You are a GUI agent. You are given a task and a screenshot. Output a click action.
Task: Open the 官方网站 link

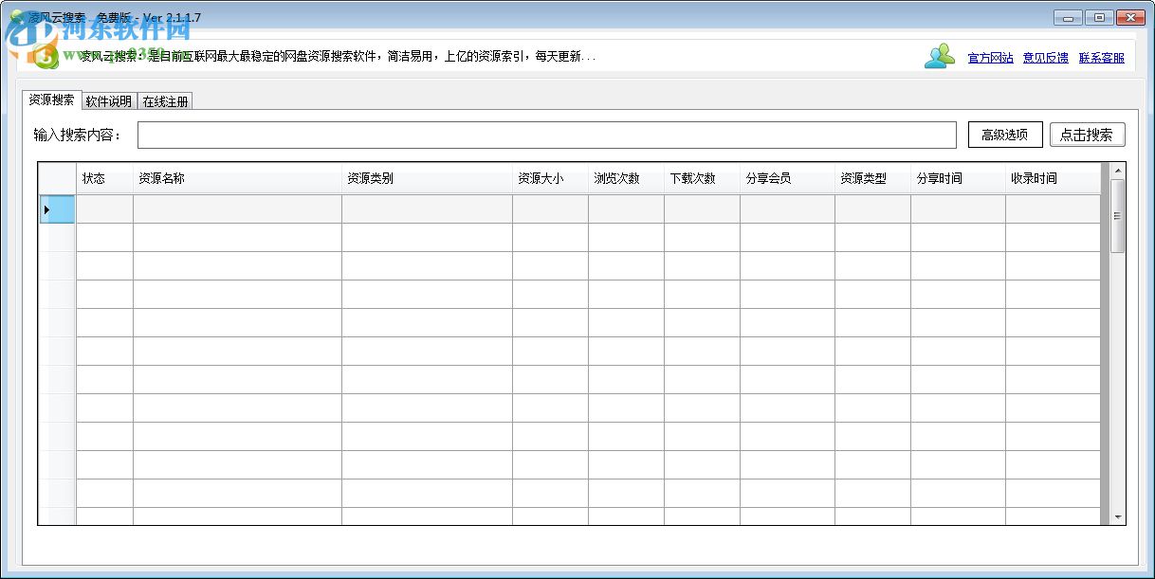pos(990,57)
